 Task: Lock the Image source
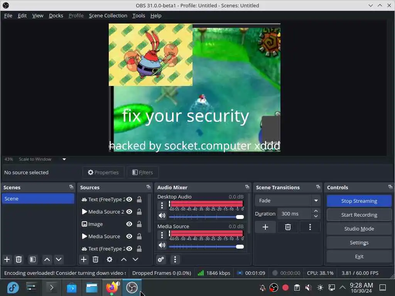click(139, 224)
